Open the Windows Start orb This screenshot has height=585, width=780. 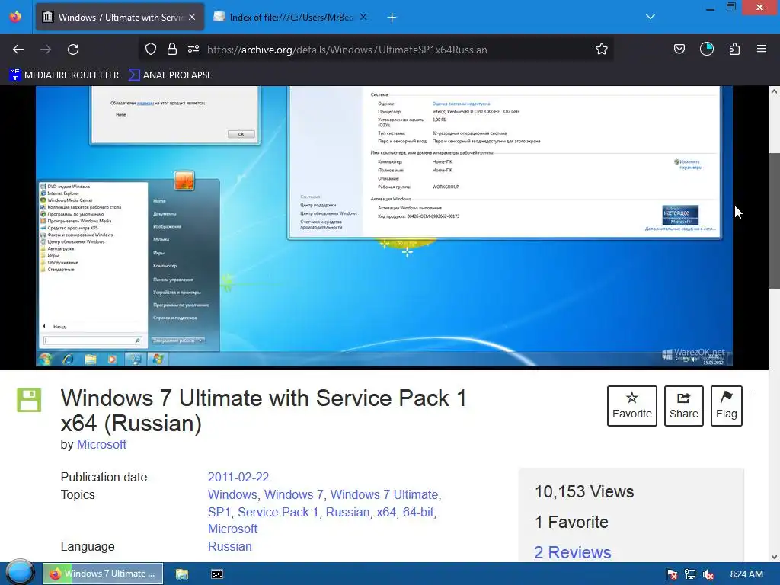click(20, 573)
